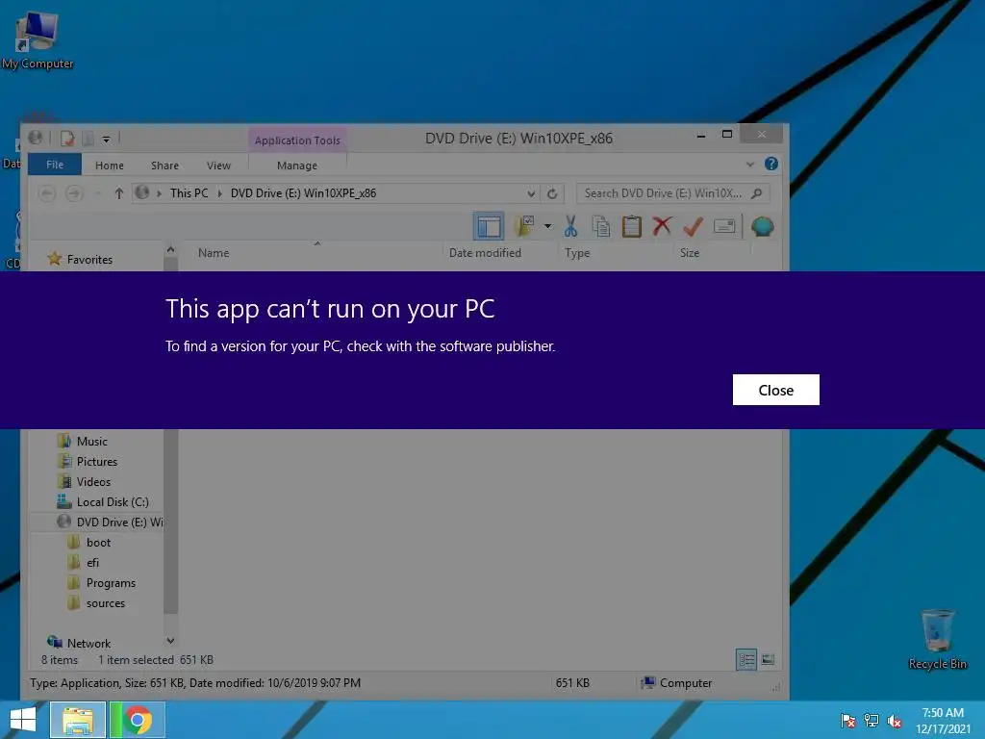The width and height of the screenshot is (985, 739).
Task: Click the Cut scissors icon
Action: tap(570, 226)
